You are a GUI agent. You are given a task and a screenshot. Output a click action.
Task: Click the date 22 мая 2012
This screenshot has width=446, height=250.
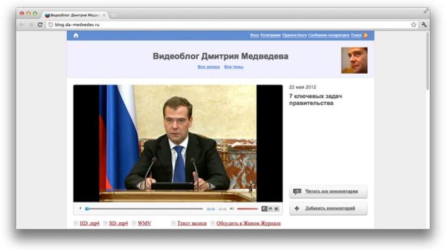tap(303, 87)
